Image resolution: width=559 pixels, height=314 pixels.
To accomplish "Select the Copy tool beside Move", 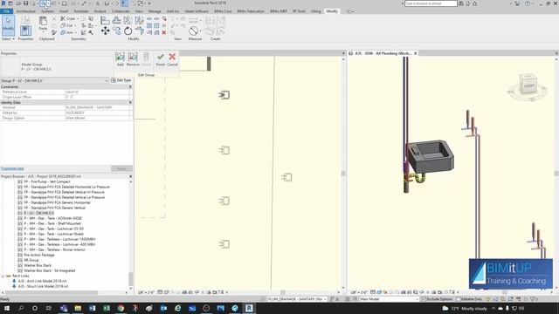I will pyautogui.click(x=116, y=31).
